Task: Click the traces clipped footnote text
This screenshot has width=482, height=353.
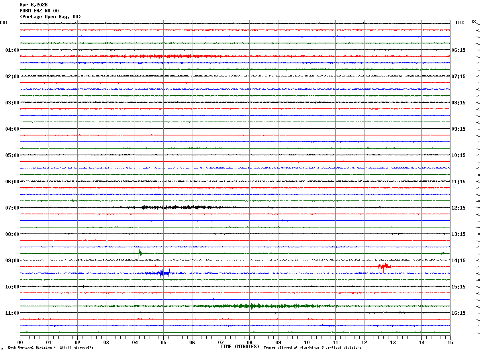Action: [x=312, y=348]
